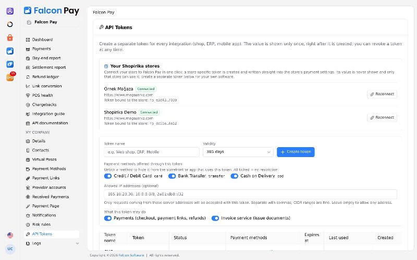Click the Token name input field
Screen dimensions: 417x260
[152, 152]
